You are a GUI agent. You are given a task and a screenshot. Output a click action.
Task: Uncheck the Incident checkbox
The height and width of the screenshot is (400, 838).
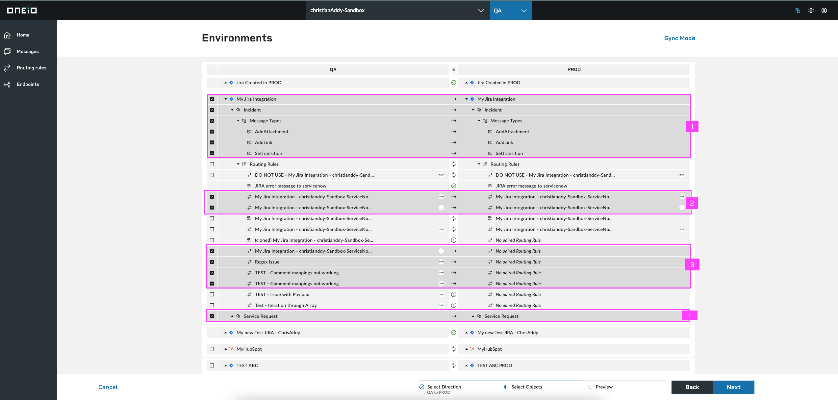click(x=212, y=110)
